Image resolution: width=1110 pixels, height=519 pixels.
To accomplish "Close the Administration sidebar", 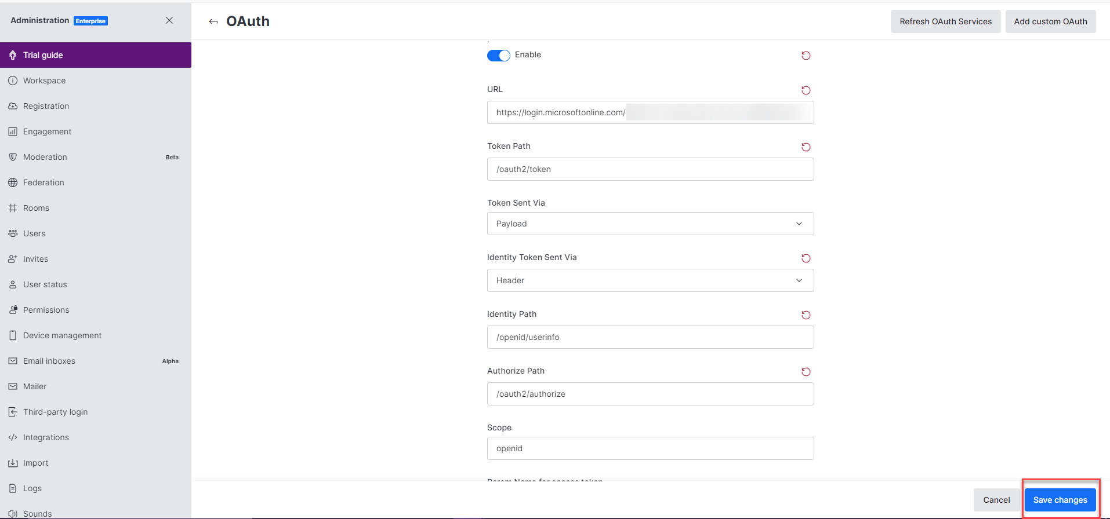I will 169,20.
